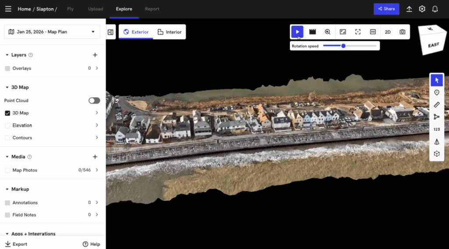Collapse the Markup section
Viewport: 449px width, 249px height.
[7, 189]
